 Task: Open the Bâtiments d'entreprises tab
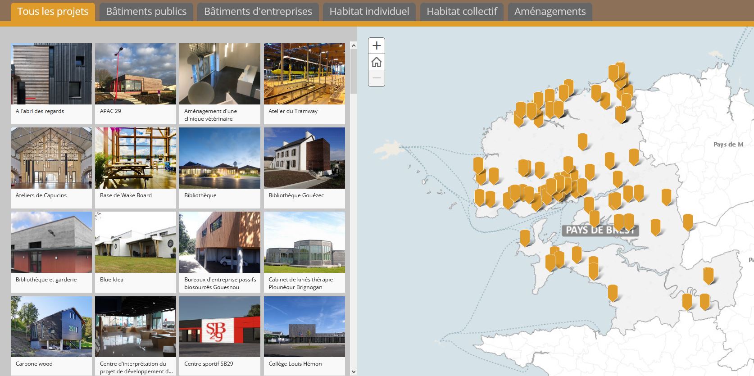(258, 12)
